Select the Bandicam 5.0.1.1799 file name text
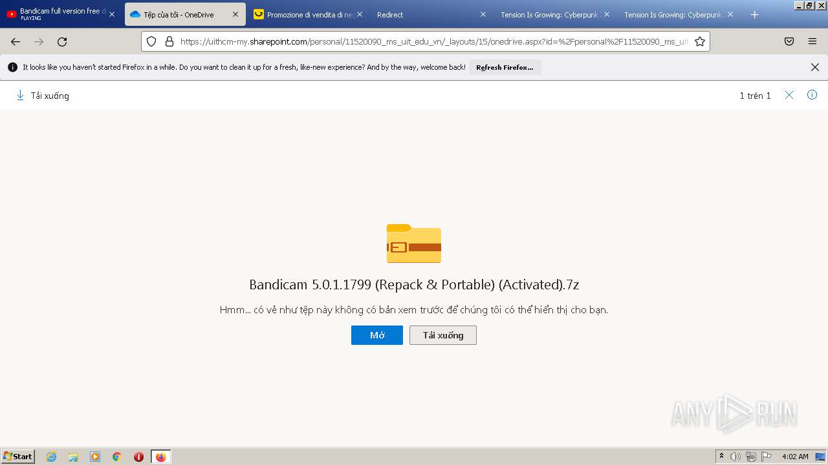 pos(414,285)
